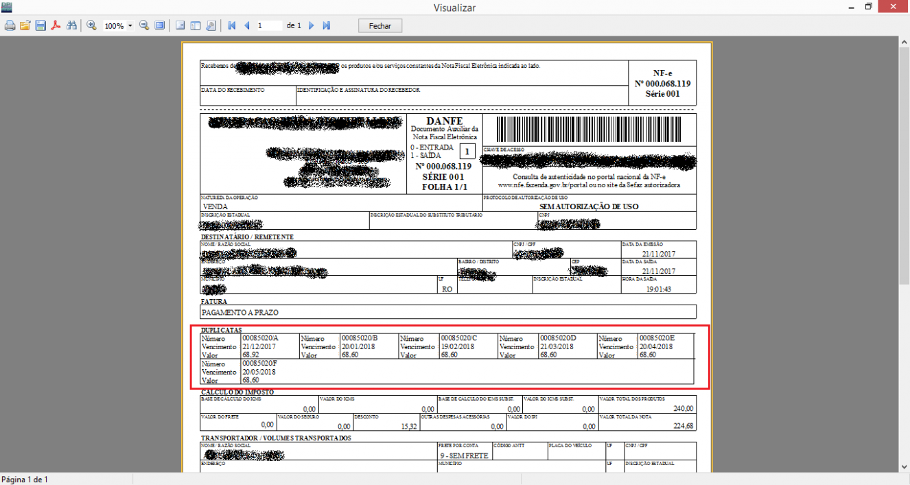Image resolution: width=910 pixels, height=485 pixels.
Task: Click duplicata number 00085020/D
Action: point(558,338)
